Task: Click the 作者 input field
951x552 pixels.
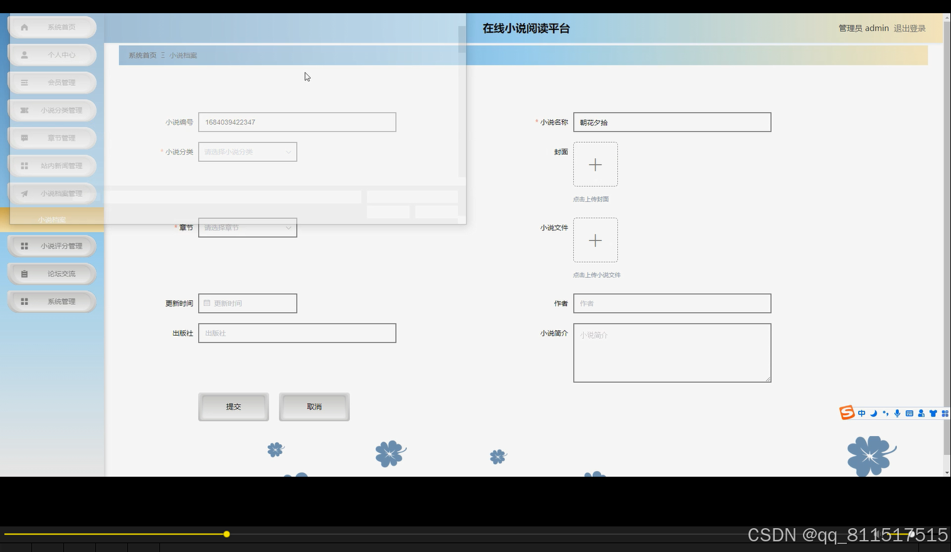Action: click(672, 303)
